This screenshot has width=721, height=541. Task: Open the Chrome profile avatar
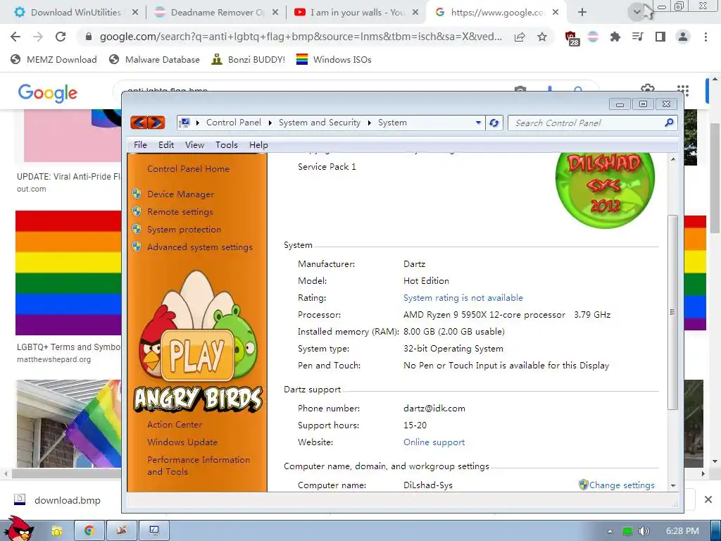tap(683, 37)
